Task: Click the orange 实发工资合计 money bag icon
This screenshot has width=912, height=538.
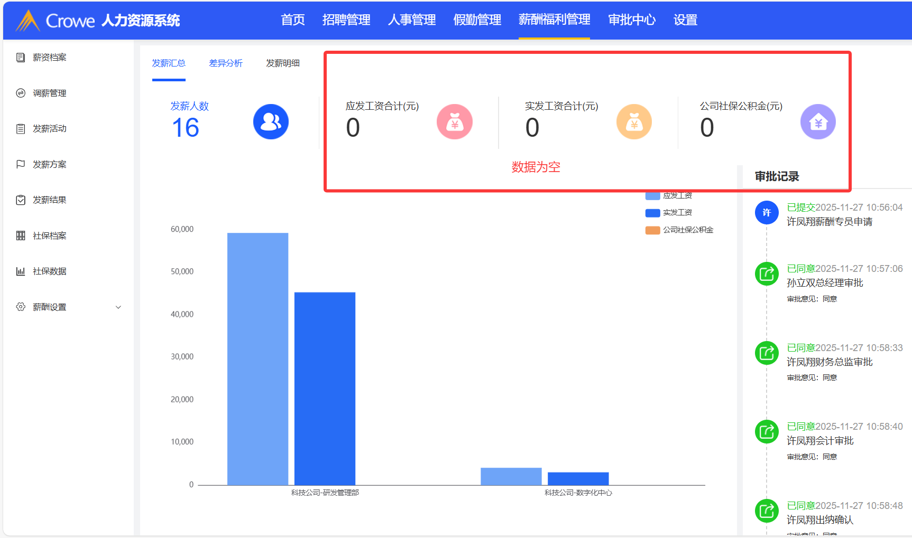Action: (634, 122)
